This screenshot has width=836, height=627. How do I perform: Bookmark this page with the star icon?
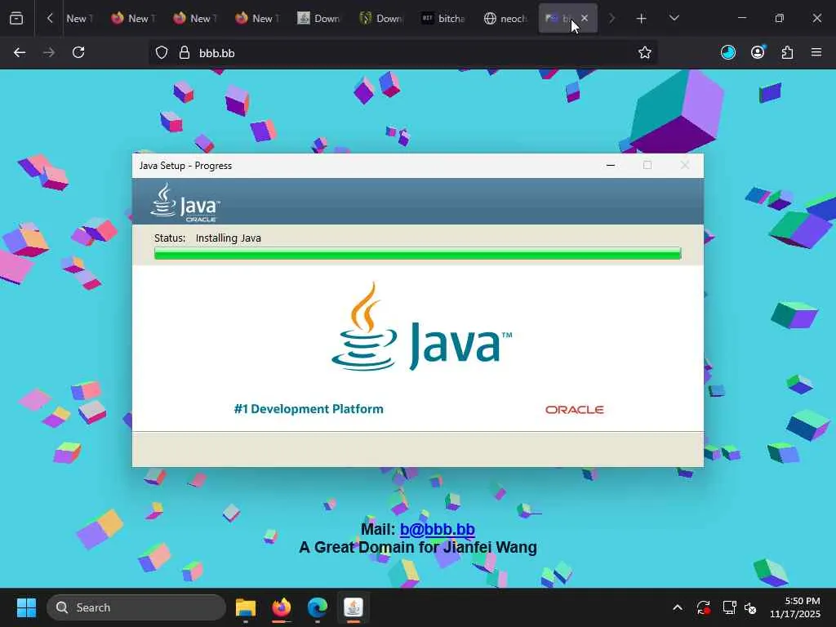(645, 52)
